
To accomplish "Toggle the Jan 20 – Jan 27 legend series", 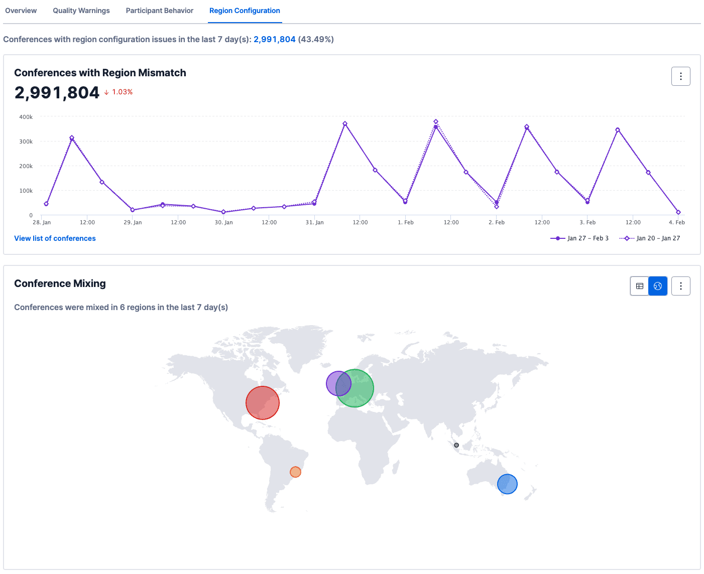I will click(650, 238).
